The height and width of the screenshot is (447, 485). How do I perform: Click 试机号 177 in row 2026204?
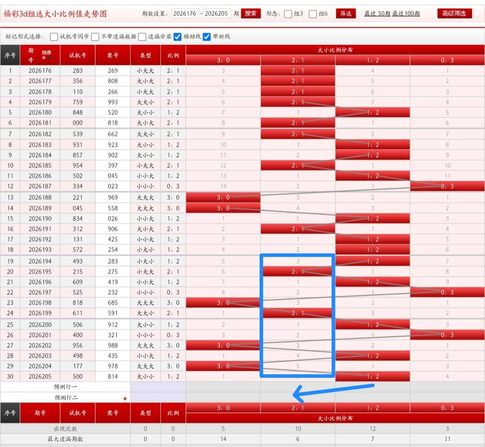(77, 366)
